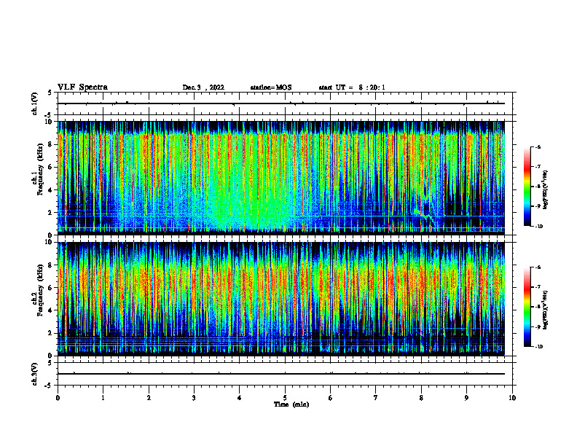
Task: Click time axis tick label '5'
Action: tap(285, 398)
